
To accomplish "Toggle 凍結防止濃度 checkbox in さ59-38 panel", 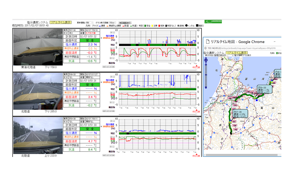I will [x=101, y=127].
